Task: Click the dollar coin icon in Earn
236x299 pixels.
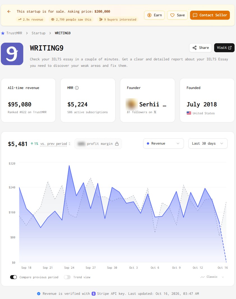Action: click(149, 15)
